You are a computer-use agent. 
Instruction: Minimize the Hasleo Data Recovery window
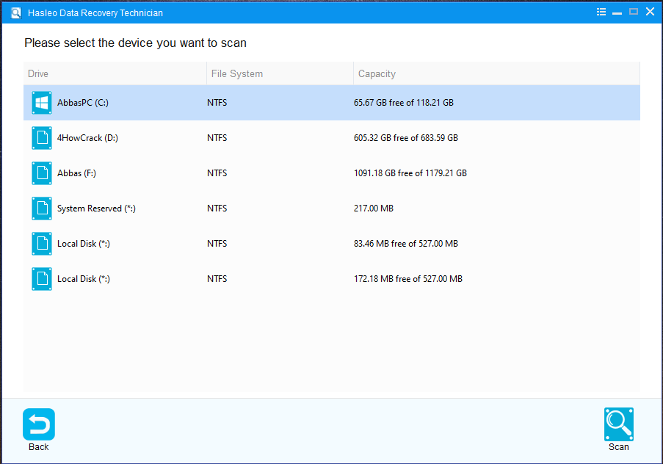[x=617, y=12]
